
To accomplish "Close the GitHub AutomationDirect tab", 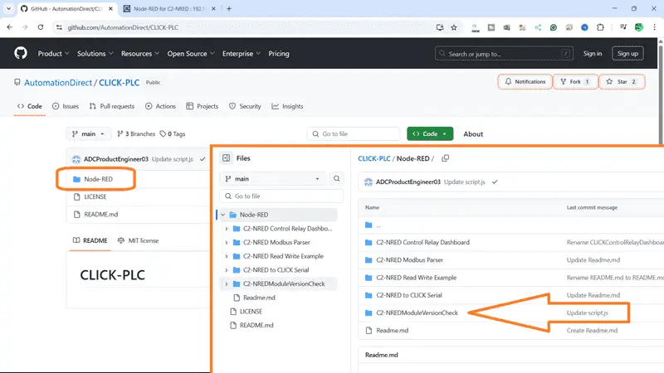I will [x=110, y=8].
